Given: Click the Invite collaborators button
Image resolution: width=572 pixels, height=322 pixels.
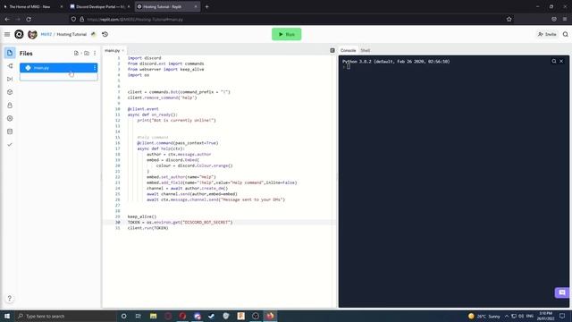Looking at the screenshot, I should (547, 34).
